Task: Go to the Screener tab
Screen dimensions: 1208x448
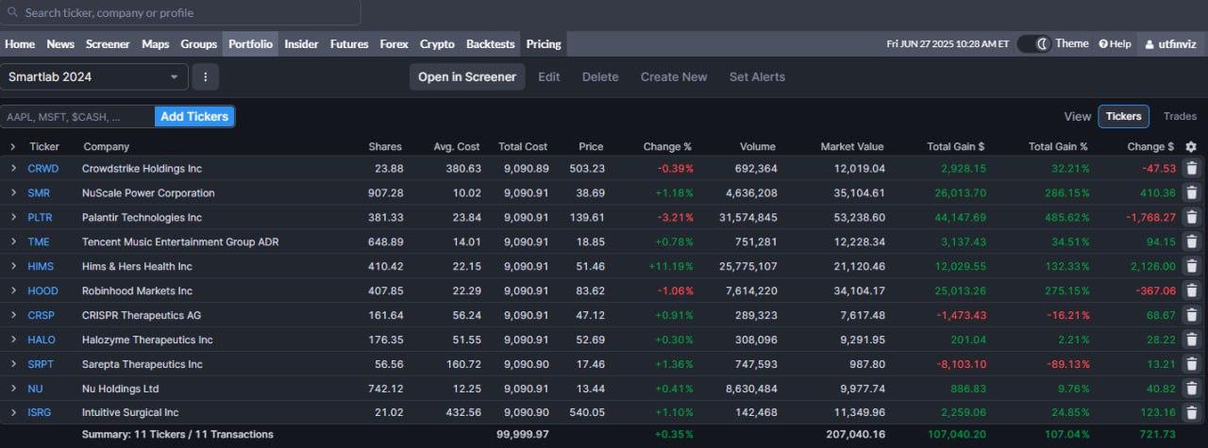Action: [x=108, y=44]
